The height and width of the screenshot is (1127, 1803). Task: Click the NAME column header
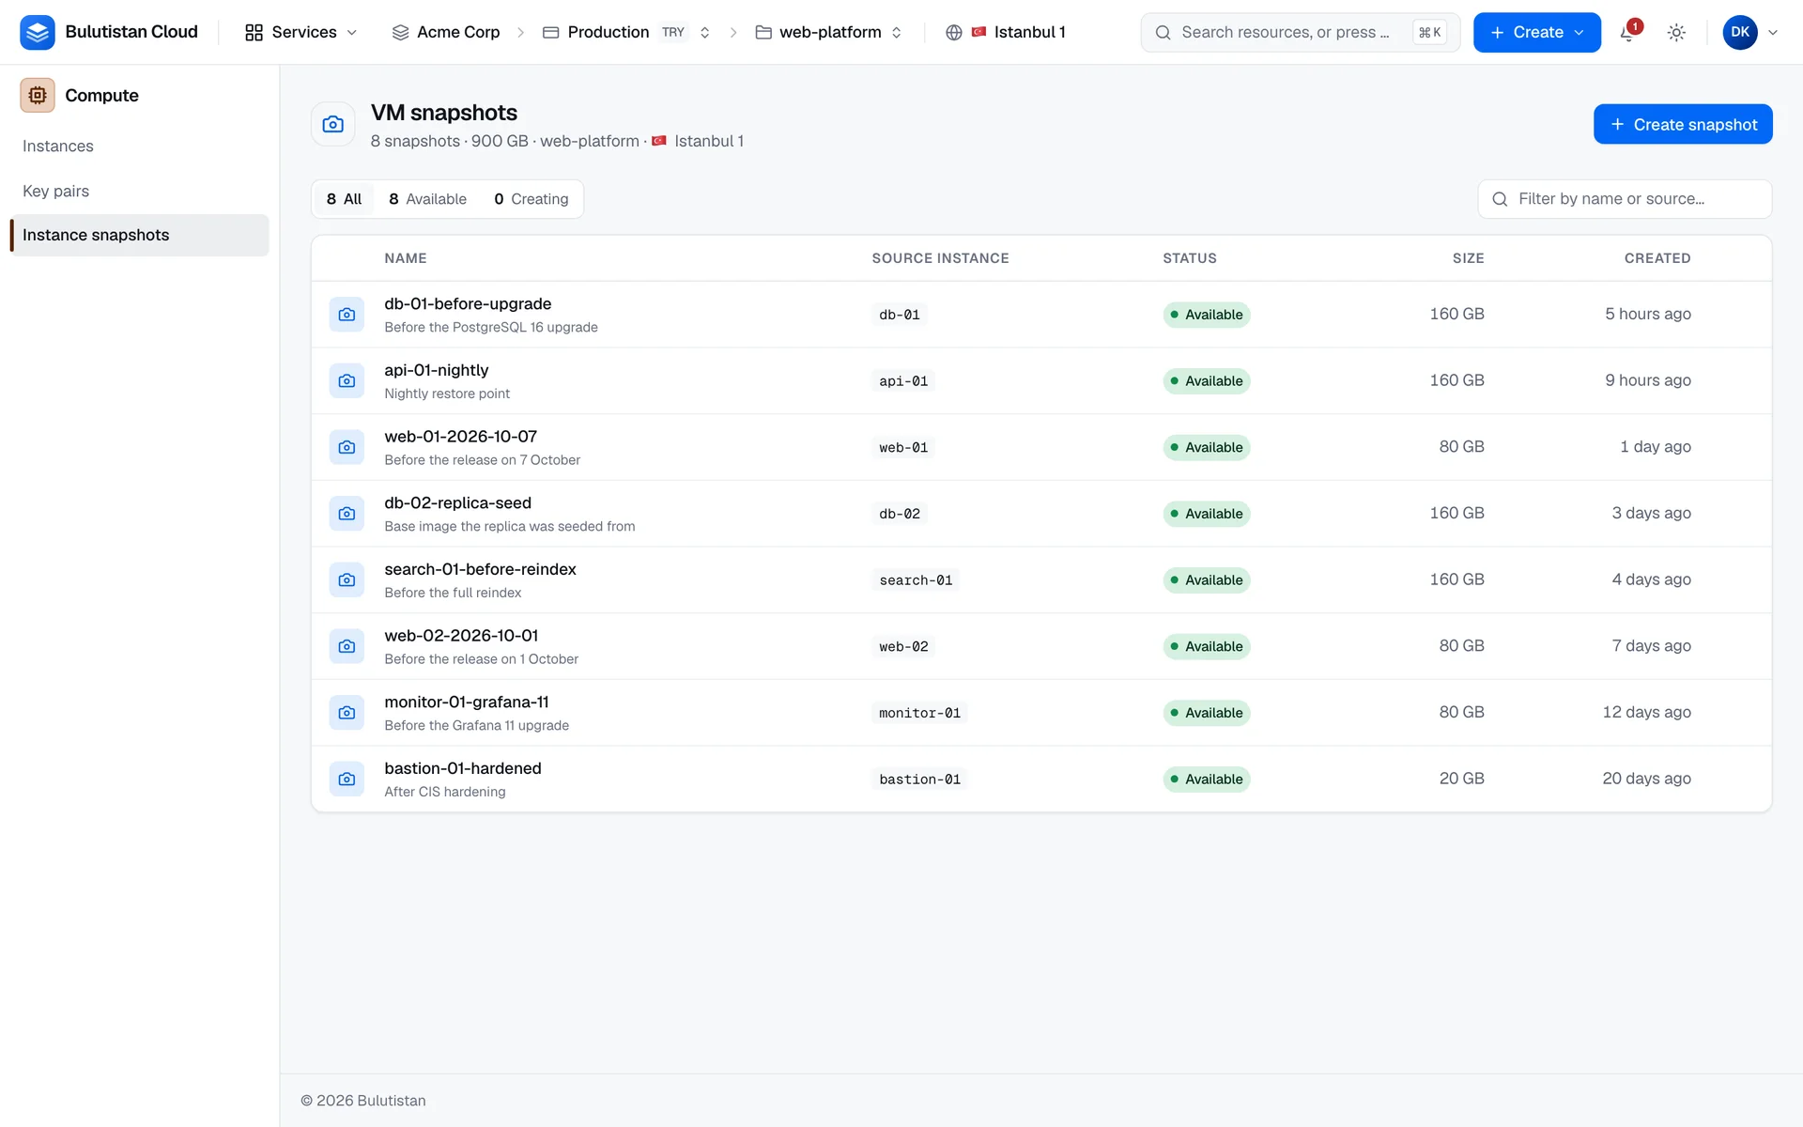(x=406, y=258)
